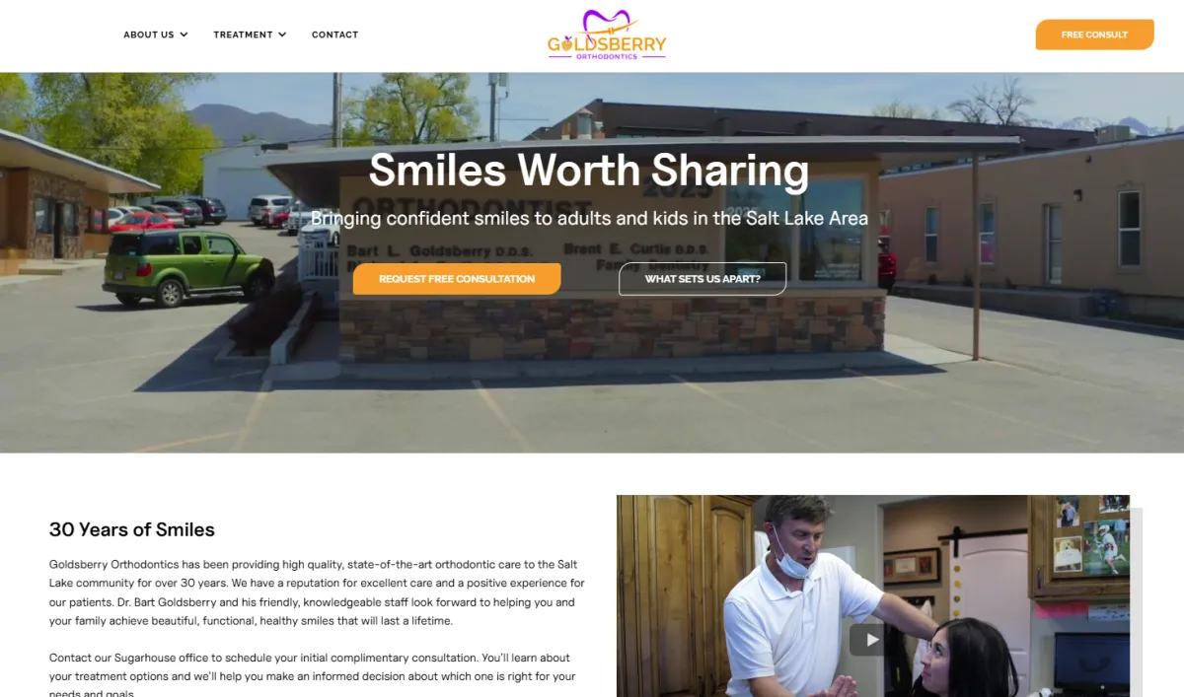Click the Bart L. Goldsberry D.D.S. sign text
This screenshot has height=697, width=1184.
tap(427, 250)
